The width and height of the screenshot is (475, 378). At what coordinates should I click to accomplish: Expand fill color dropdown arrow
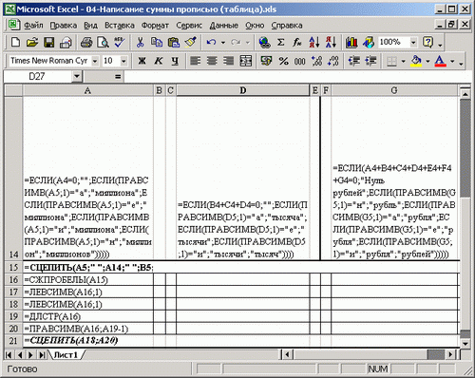(427, 61)
